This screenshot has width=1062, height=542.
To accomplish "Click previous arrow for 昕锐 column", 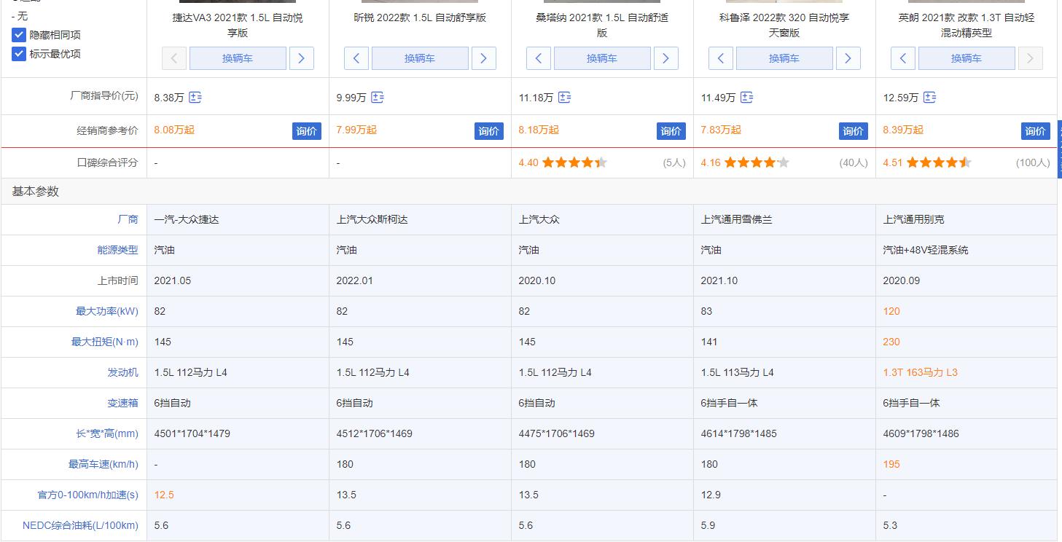I will [x=356, y=58].
